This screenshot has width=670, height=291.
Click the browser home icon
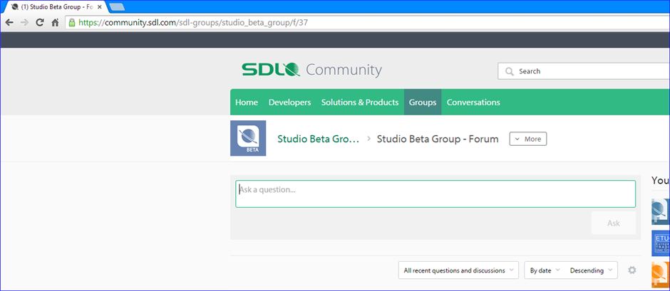coord(55,22)
